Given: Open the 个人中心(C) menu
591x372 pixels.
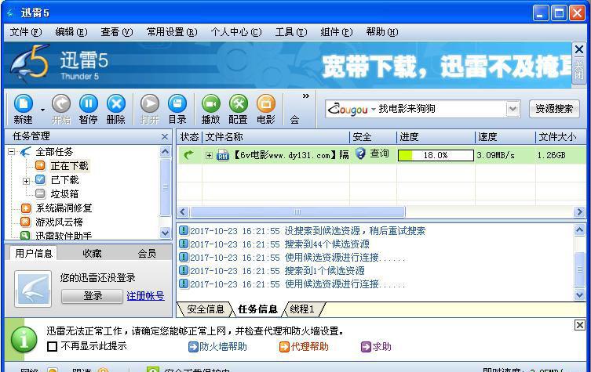Looking at the screenshot, I should click(236, 32).
